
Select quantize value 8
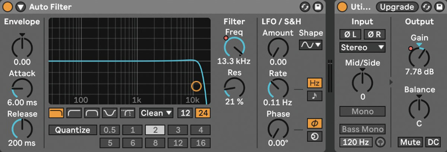pos(155,142)
